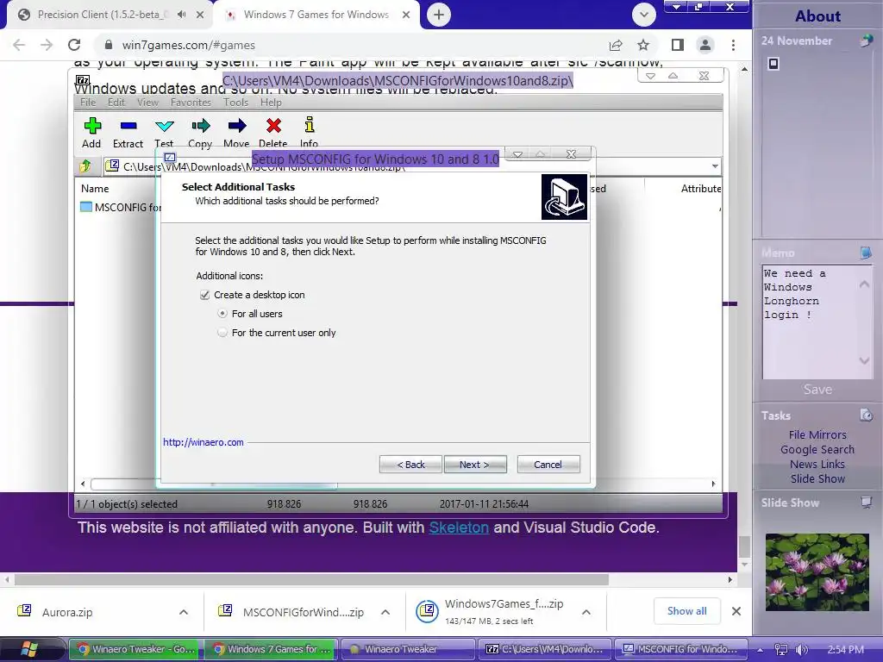The image size is (883, 662).
Task: Expand Aurora.zip download options
Action: point(184,612)
